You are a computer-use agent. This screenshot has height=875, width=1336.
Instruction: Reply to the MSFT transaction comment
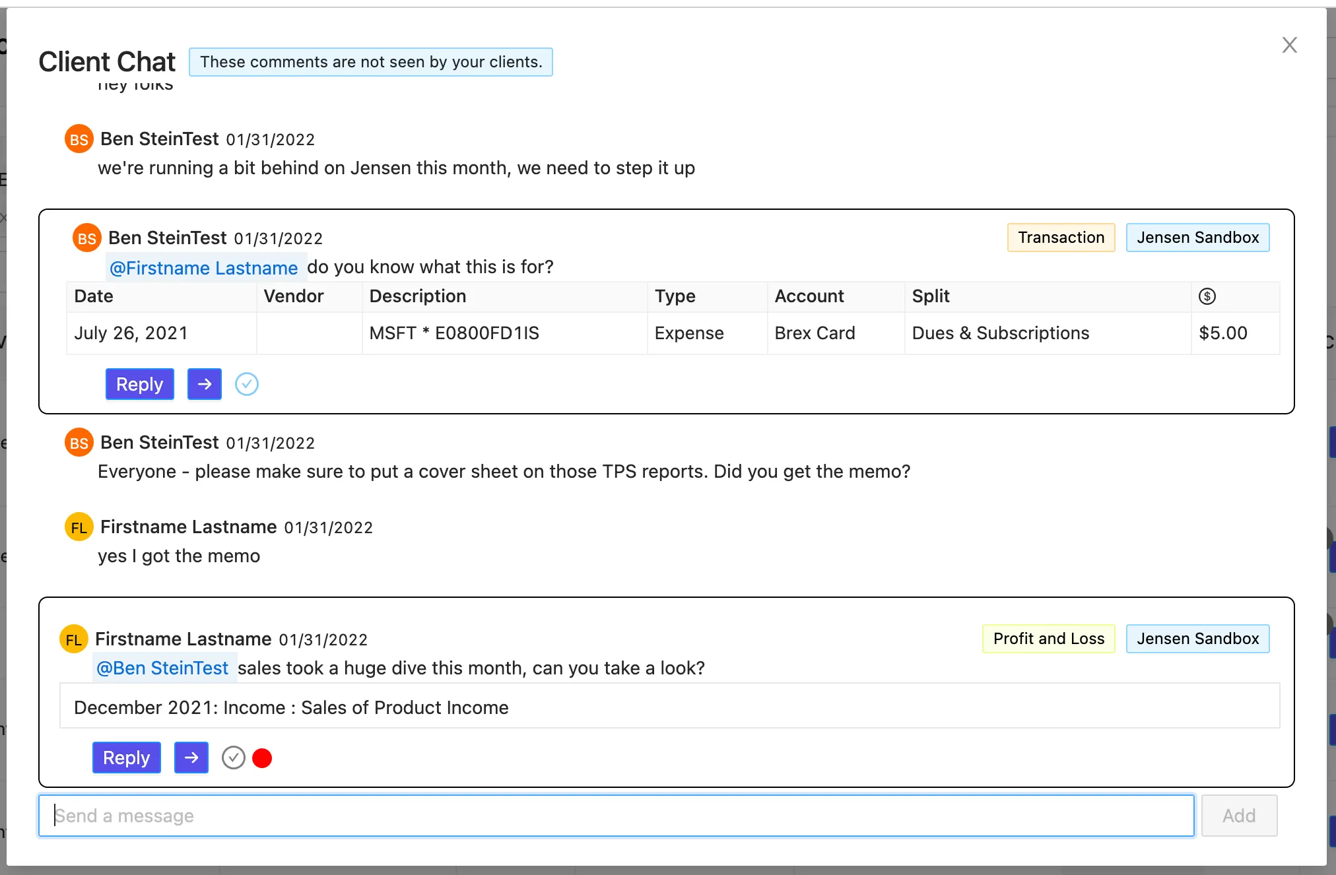pyautogui.click(x=140, y=384)
